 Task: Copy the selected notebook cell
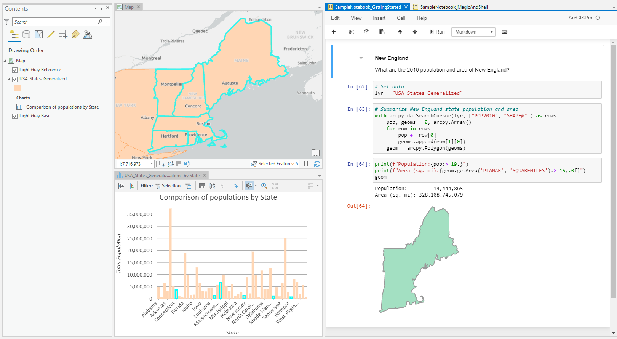(x=366, y=32)
